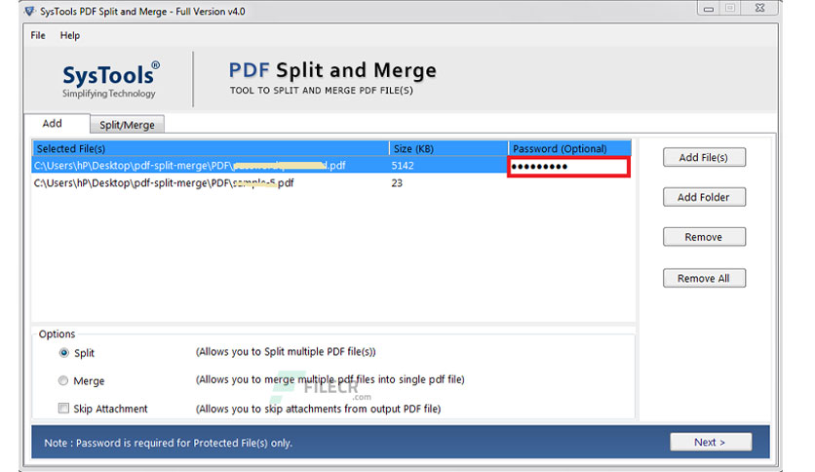Viewport: 815px width, 472px height.
Task: Click the SysTools app icon in title bar
Action: 29,11
